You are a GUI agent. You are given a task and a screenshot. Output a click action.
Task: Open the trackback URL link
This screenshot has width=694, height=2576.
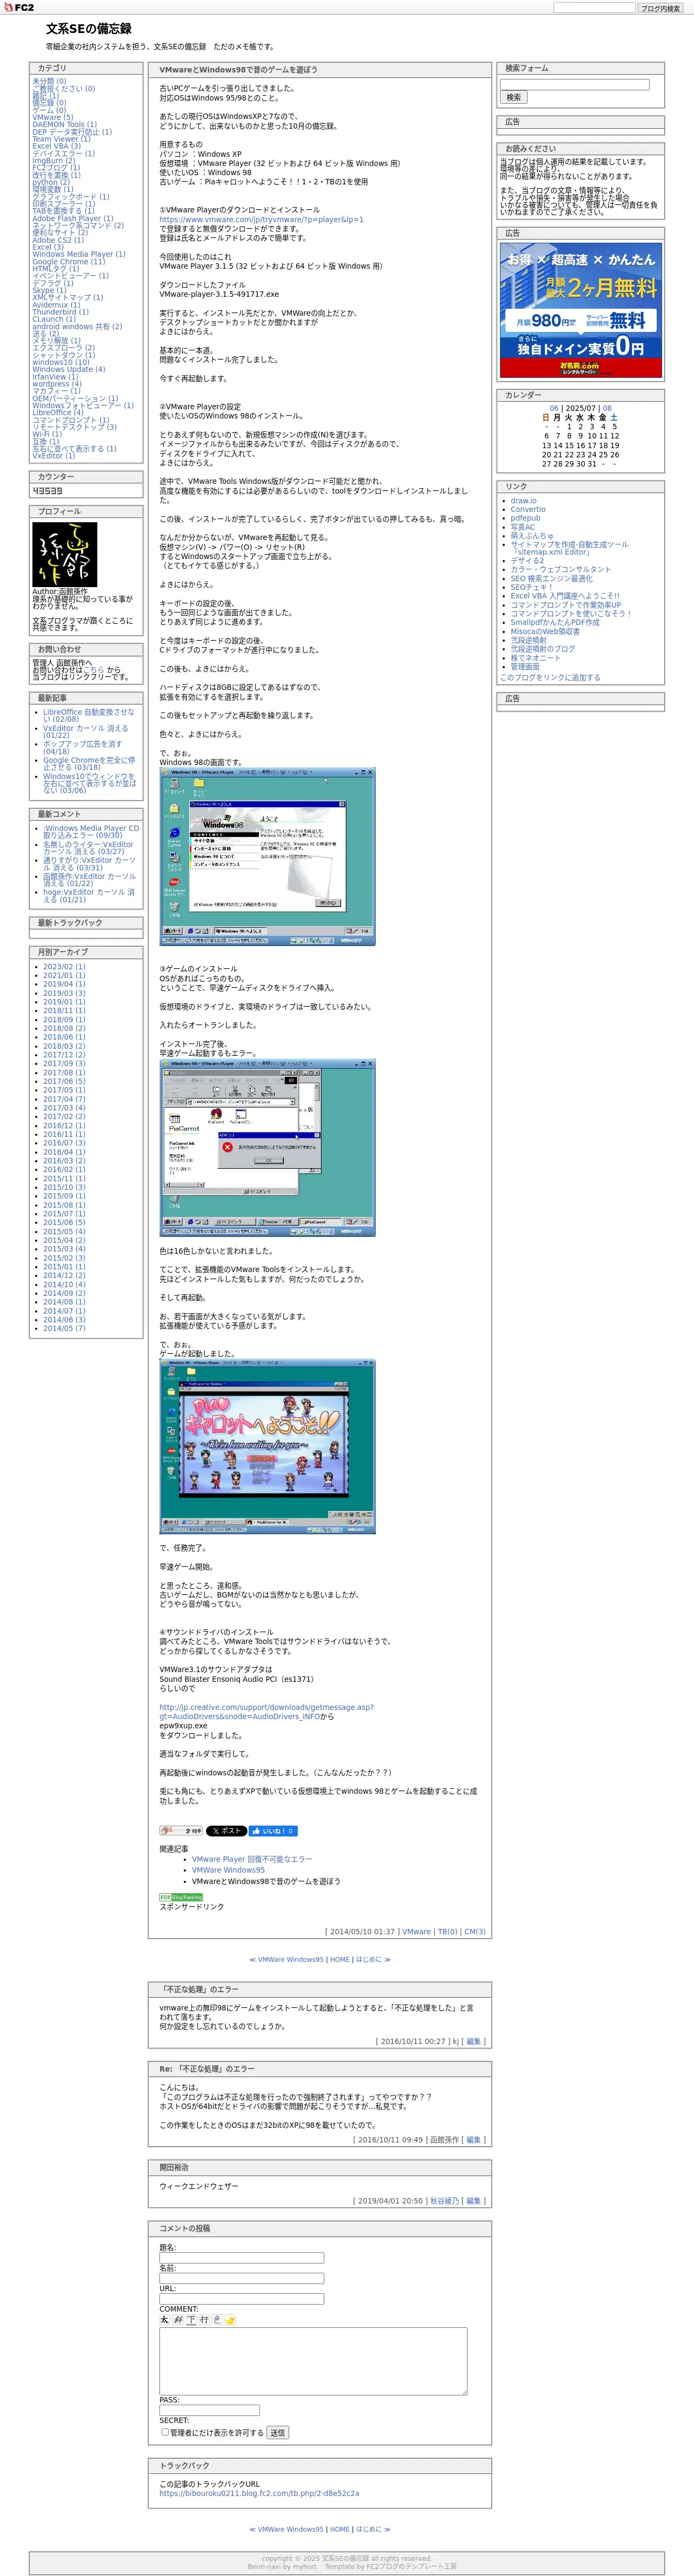pyautogui.click(x=259, y=2493)
